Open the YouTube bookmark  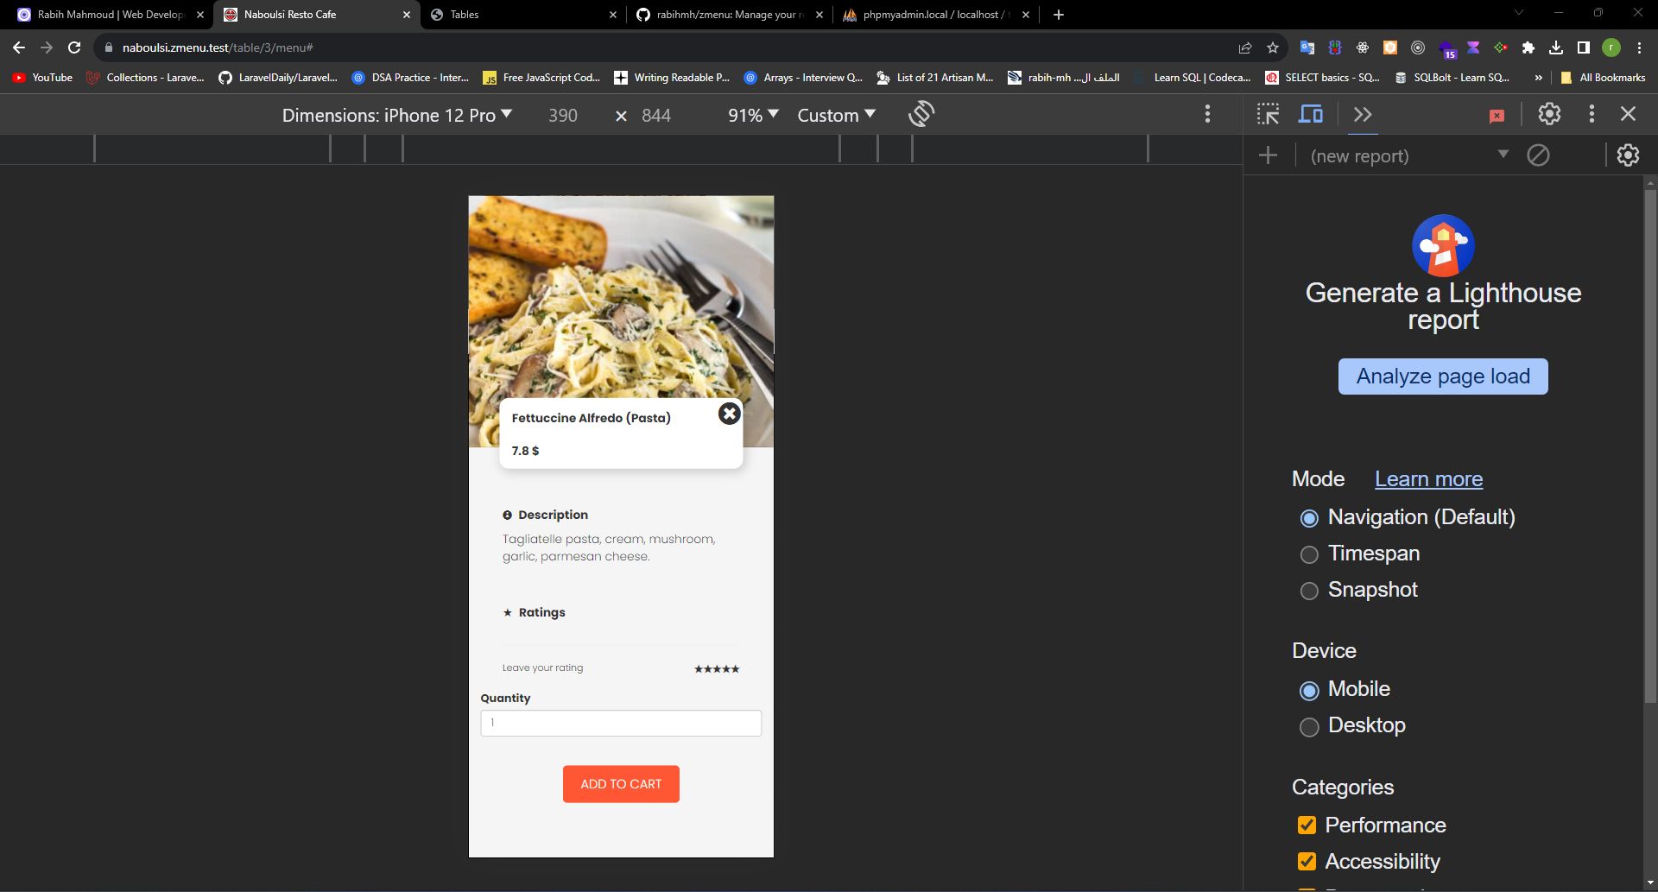point(42,78)
